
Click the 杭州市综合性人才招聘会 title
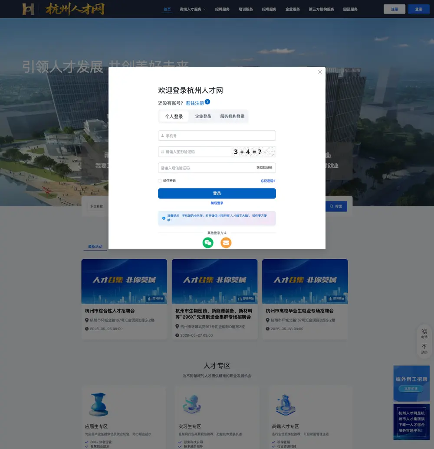click(x=110, y=311)
